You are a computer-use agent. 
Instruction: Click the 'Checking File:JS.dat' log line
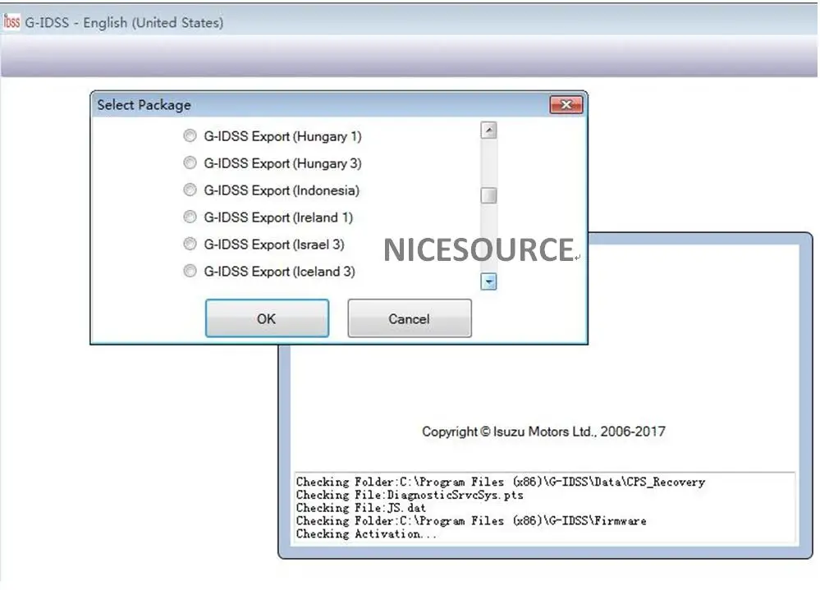pyautogui.click(x=361, y=508)
